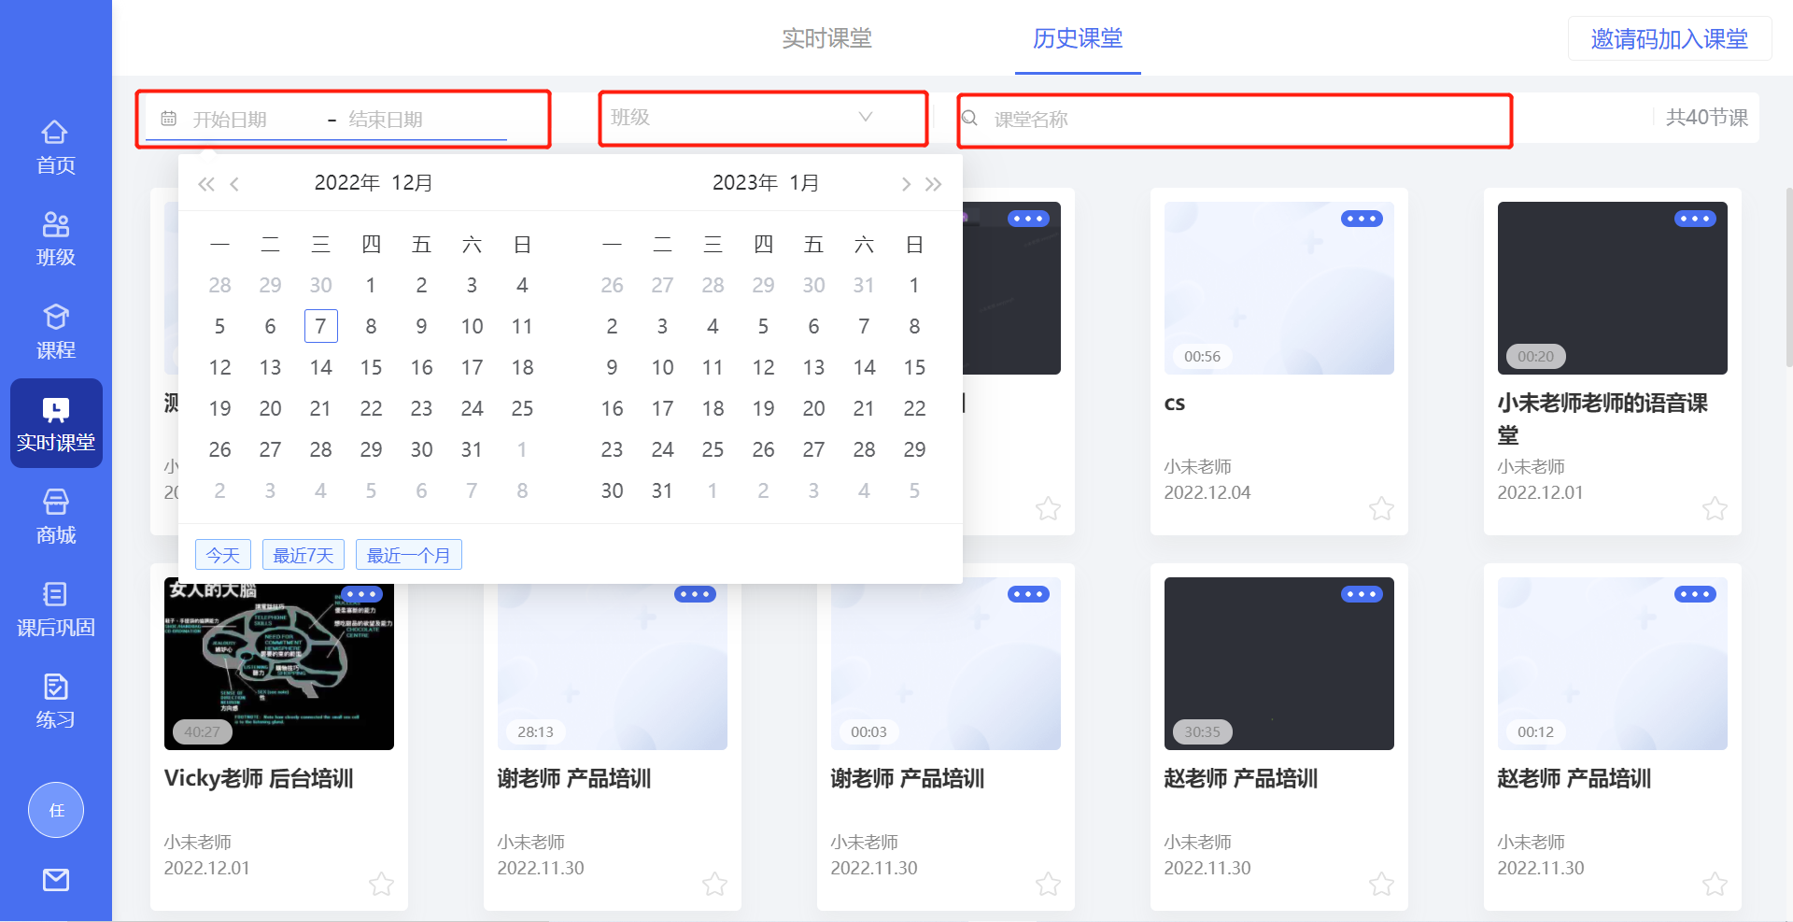Go to previous month with left chevron
Viewport: 1793px width, 922px height.
pyautogui.click(x=234, y=183)
